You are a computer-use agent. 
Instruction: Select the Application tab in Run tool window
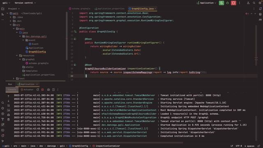pyautogui.click(x=27, y=84)
